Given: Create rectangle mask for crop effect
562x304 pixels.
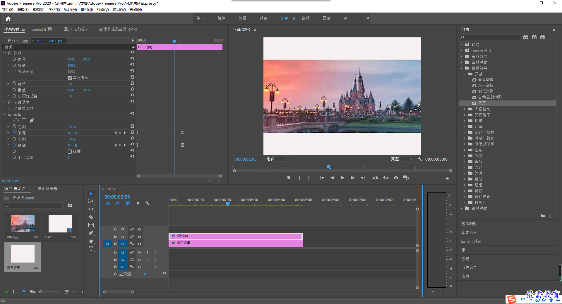Looking at the screenshot, I should point(24,120).
